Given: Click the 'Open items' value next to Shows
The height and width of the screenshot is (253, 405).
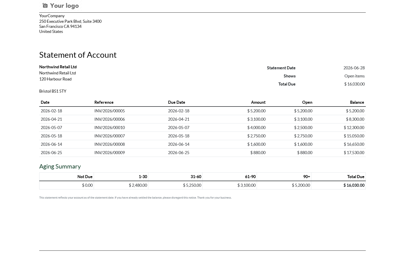Looking at the screenshot, I should coord(354,76).
